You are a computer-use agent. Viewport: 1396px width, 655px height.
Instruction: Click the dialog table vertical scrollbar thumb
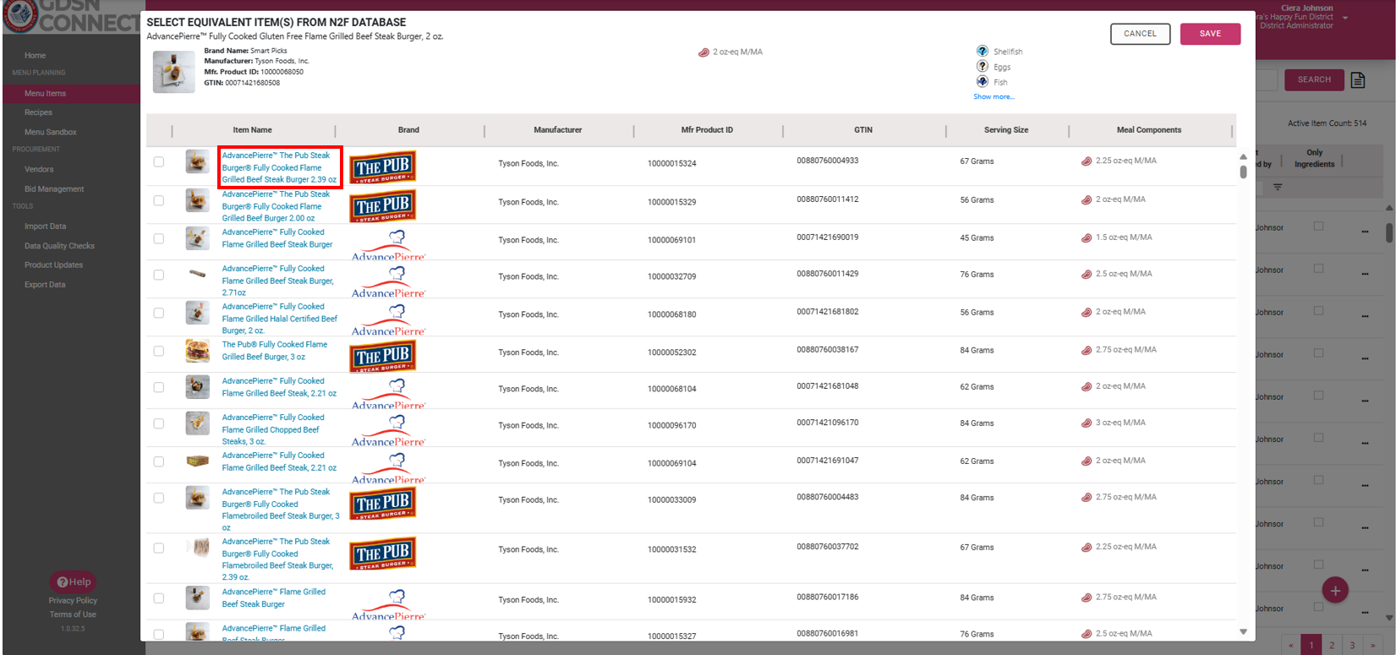1243,172
